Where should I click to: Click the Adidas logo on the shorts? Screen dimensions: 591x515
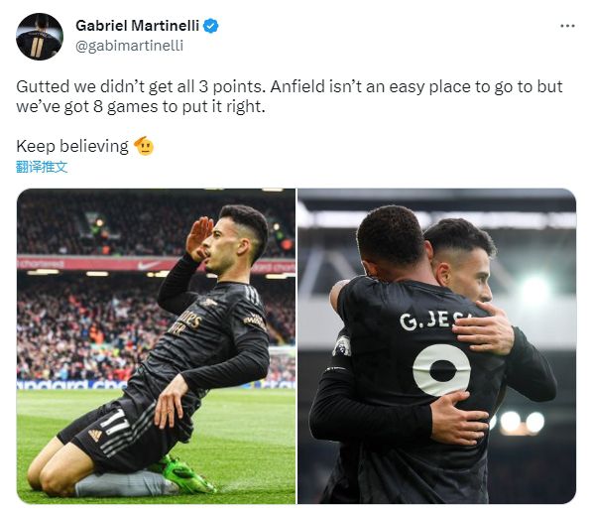coord(95,436)
